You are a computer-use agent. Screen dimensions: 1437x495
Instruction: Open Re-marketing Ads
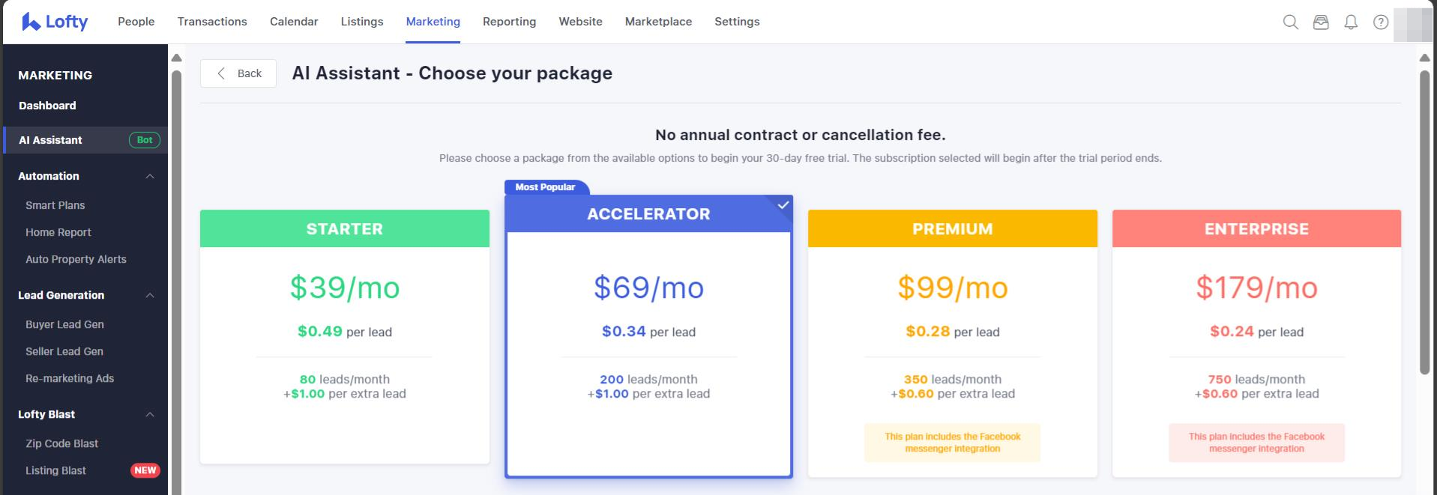click(x=70, y=378)
